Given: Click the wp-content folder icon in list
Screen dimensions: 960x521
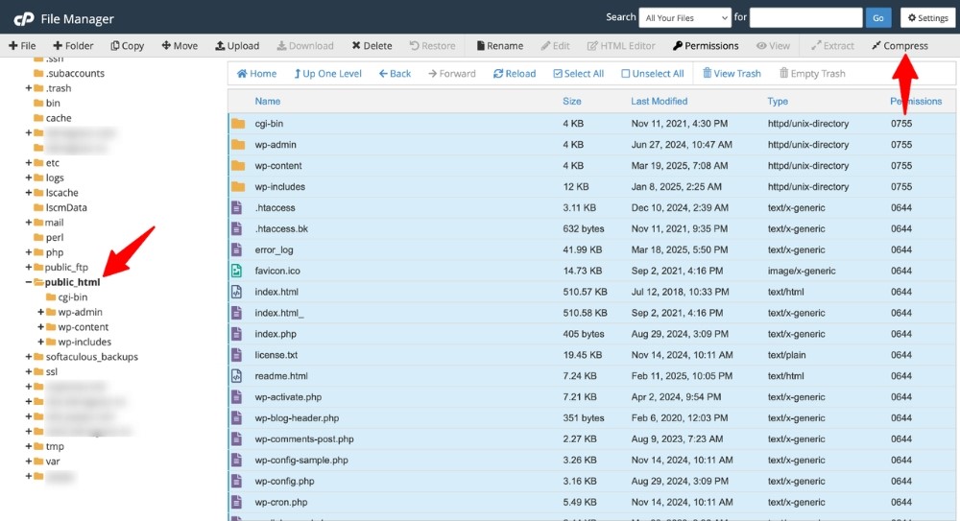Looking at the screenshot, I should coord(238,166).
